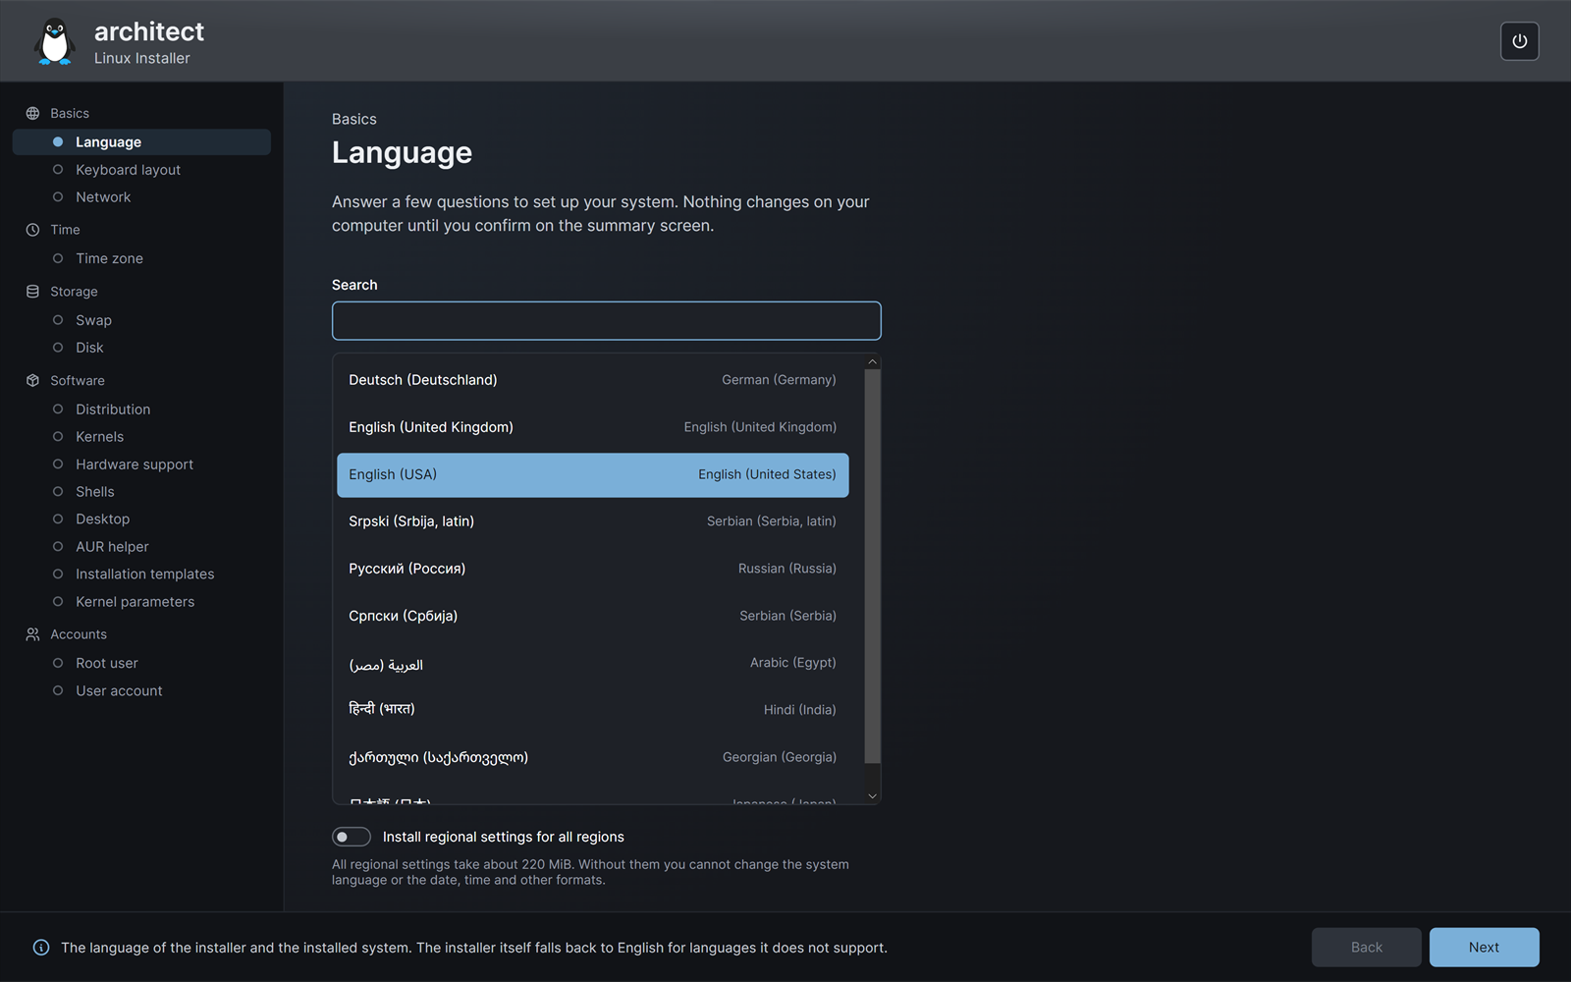The image size is (1571, 982).
Task: Select the Hindi (India) language row
Action: pos(592,710)
